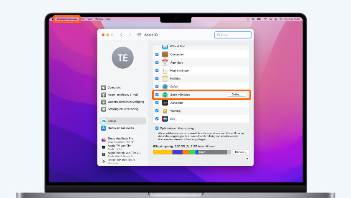The width and height of the screenshot is (351, 198).
Task: Select Wachtwoord en beveiliging in sidebar
Action: 123,102
